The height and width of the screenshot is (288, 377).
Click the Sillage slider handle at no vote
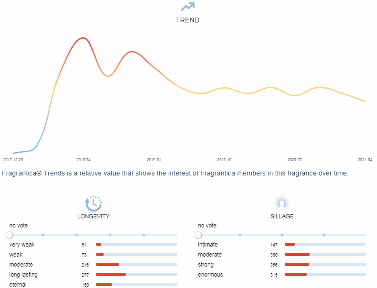pos(198,235)
